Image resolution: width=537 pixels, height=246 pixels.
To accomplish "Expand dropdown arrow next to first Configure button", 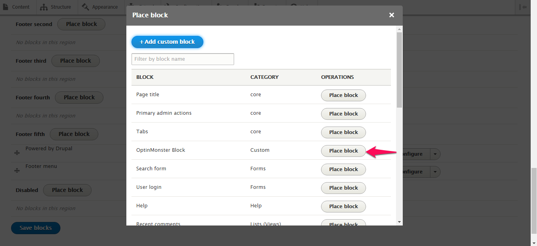I will pos(435,154).
